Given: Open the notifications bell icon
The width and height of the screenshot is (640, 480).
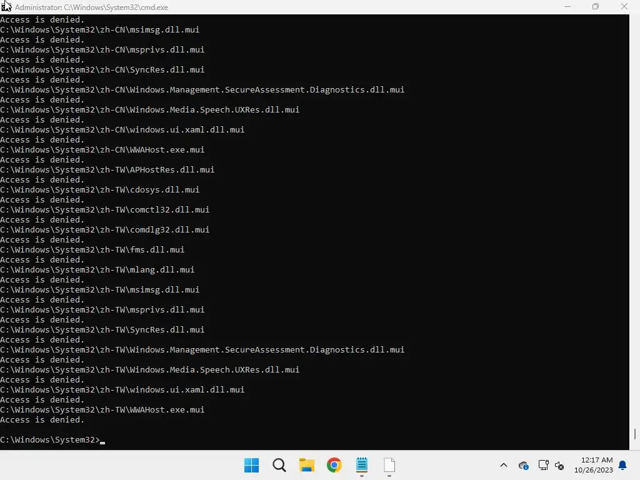Looking at the screenshot, I should point(623,465).
